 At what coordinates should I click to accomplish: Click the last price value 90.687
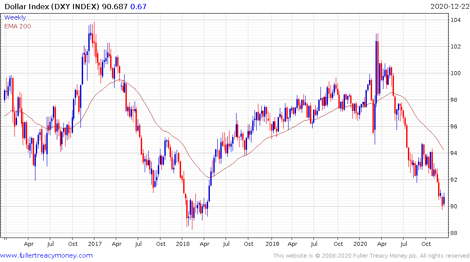click(115, 7)
